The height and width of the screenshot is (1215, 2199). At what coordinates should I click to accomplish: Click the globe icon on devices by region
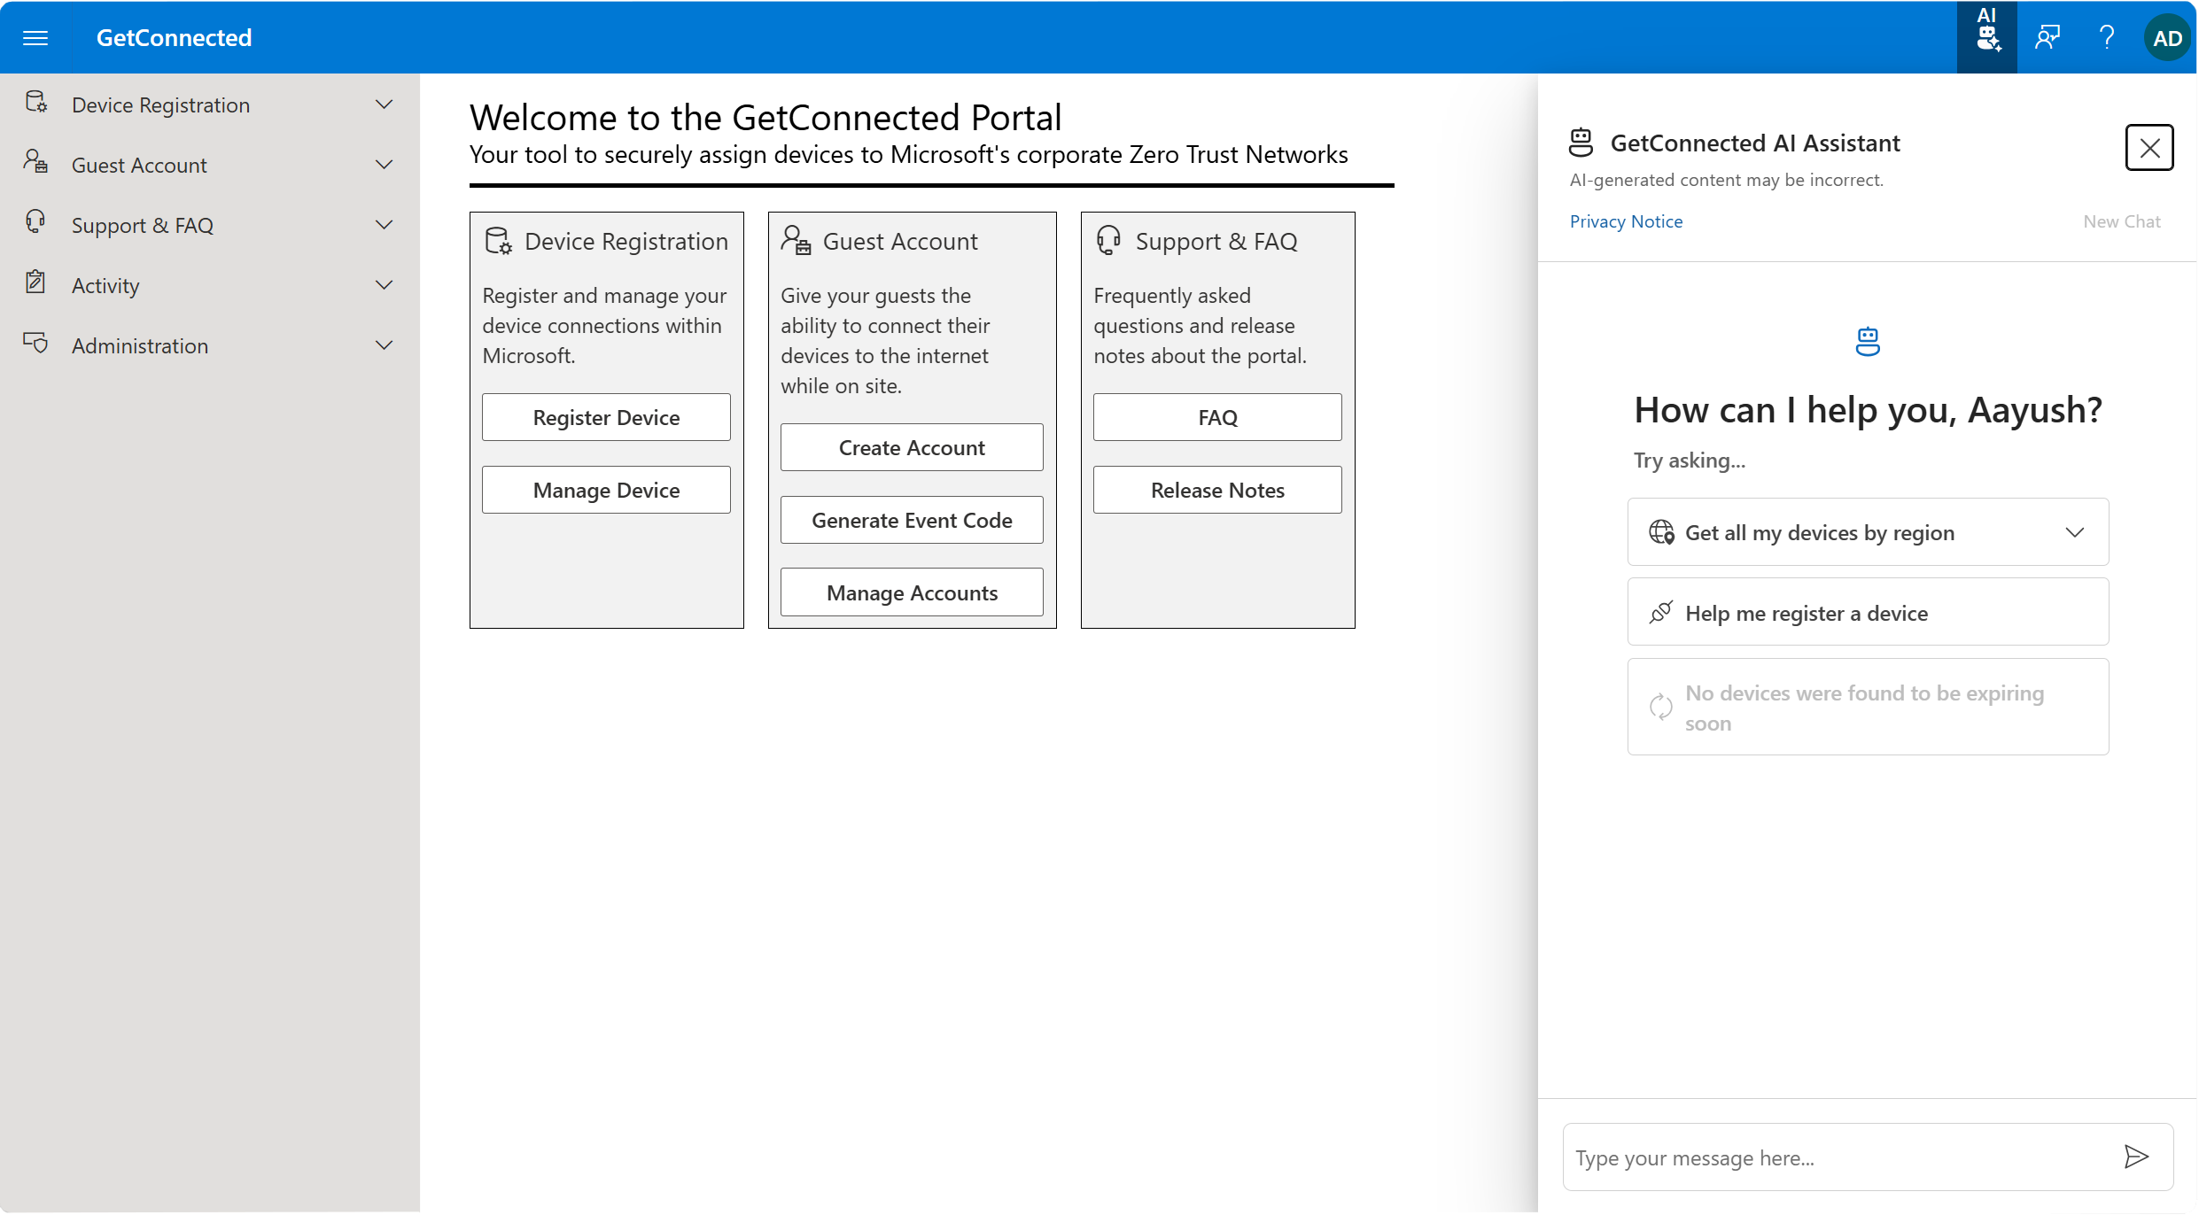pos(1661,532)
